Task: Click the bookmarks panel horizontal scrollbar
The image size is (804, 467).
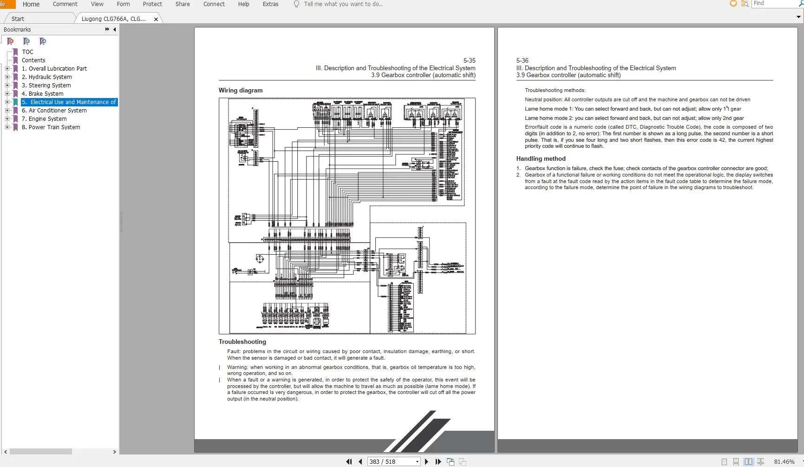Action: tap(41, 452)
